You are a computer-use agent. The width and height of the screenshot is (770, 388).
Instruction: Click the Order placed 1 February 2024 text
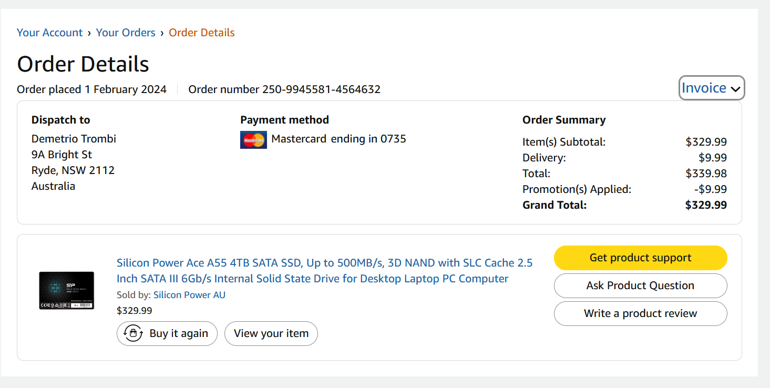[x=91, y=89]
